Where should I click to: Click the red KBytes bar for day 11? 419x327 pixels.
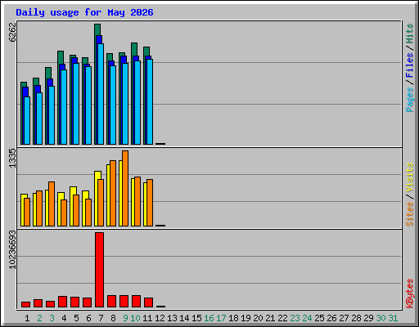(148, 302)
